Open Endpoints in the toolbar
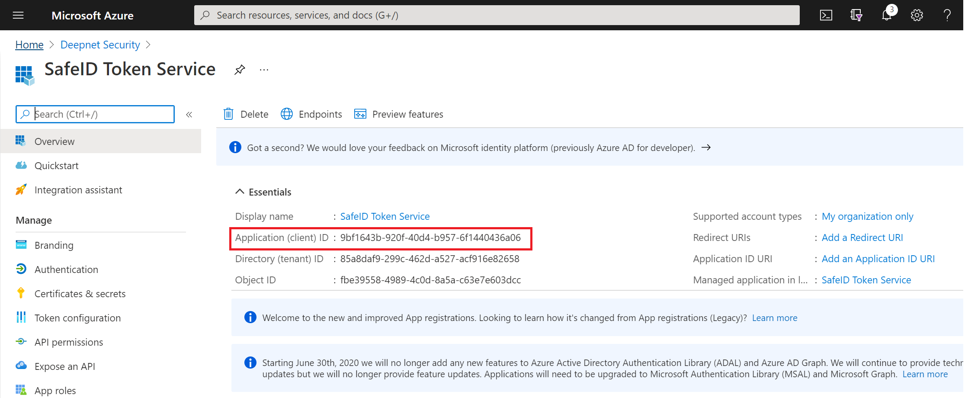The width and height of the screenshot is (968, 398). (311, 114)
